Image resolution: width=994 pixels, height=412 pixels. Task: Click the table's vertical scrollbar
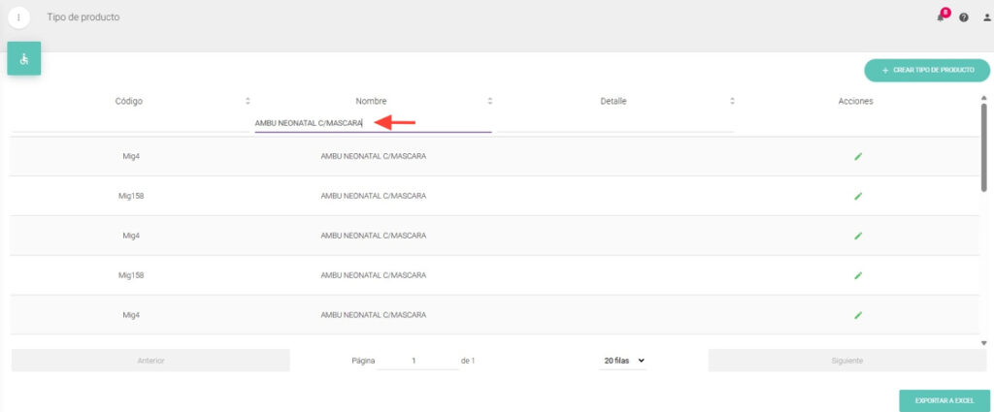point(983,145)
